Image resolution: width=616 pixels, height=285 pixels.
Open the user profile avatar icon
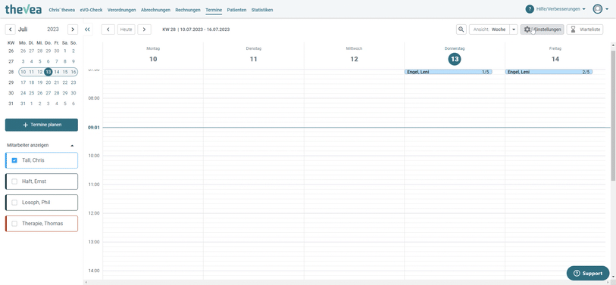tap(598, 9)
